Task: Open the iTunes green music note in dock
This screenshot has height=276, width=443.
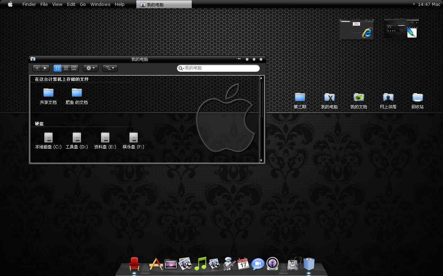Action: (x=200, y=264)
